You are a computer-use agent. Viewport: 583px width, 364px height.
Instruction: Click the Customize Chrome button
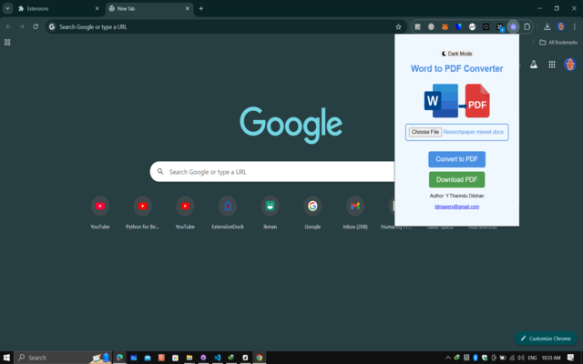pyautogui.click(x=546, y=339)
